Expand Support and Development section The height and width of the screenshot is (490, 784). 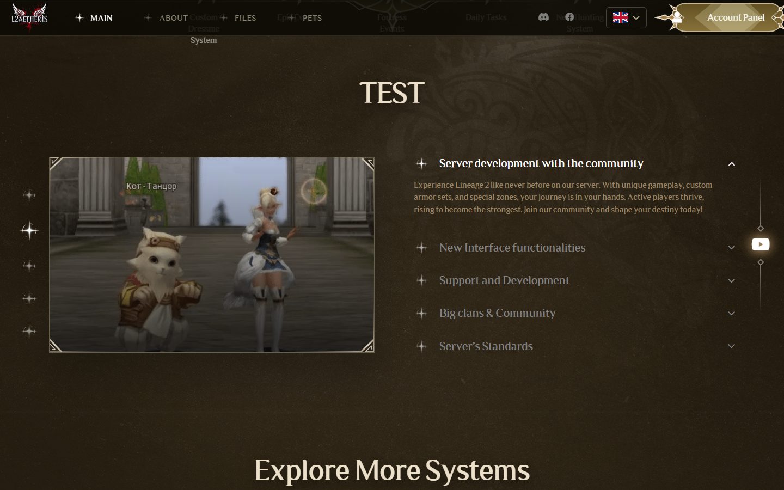[575, 280]
